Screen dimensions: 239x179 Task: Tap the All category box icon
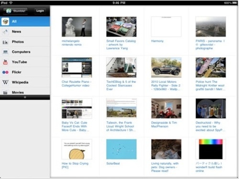click(5, 21)
